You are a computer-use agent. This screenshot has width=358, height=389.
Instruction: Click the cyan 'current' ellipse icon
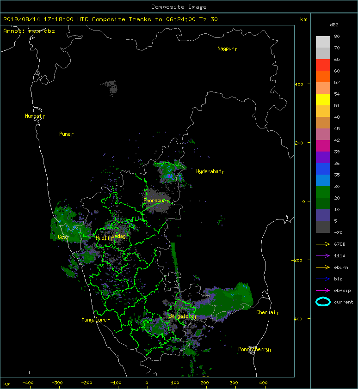(x=323, y=302)
